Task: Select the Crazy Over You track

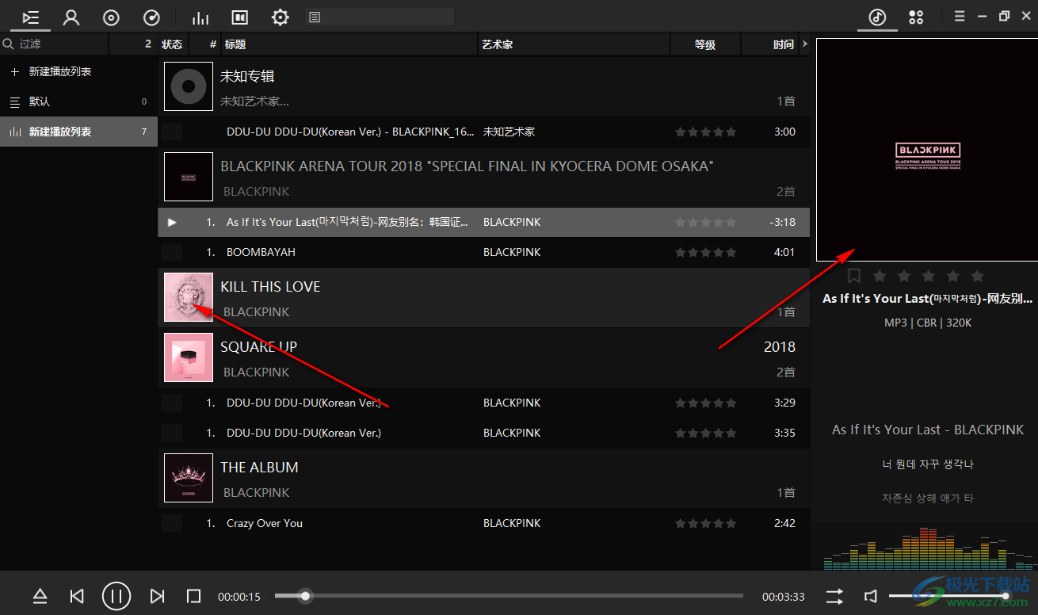Action: [x=484, y=523]
